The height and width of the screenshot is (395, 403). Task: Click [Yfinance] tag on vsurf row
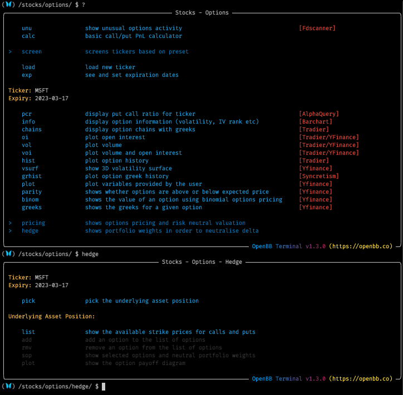(316, 168)
